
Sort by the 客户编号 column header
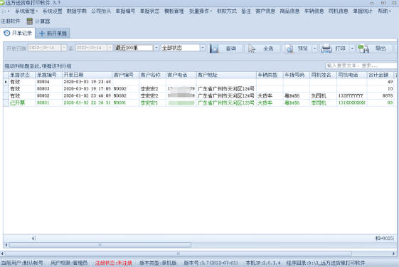point(126,75)
